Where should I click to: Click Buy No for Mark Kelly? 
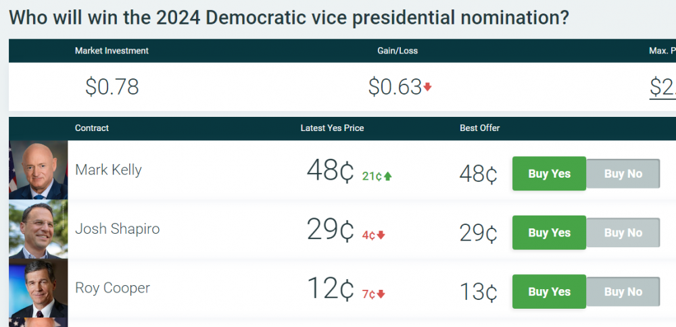pyautogui.click(x=623, y=174)
